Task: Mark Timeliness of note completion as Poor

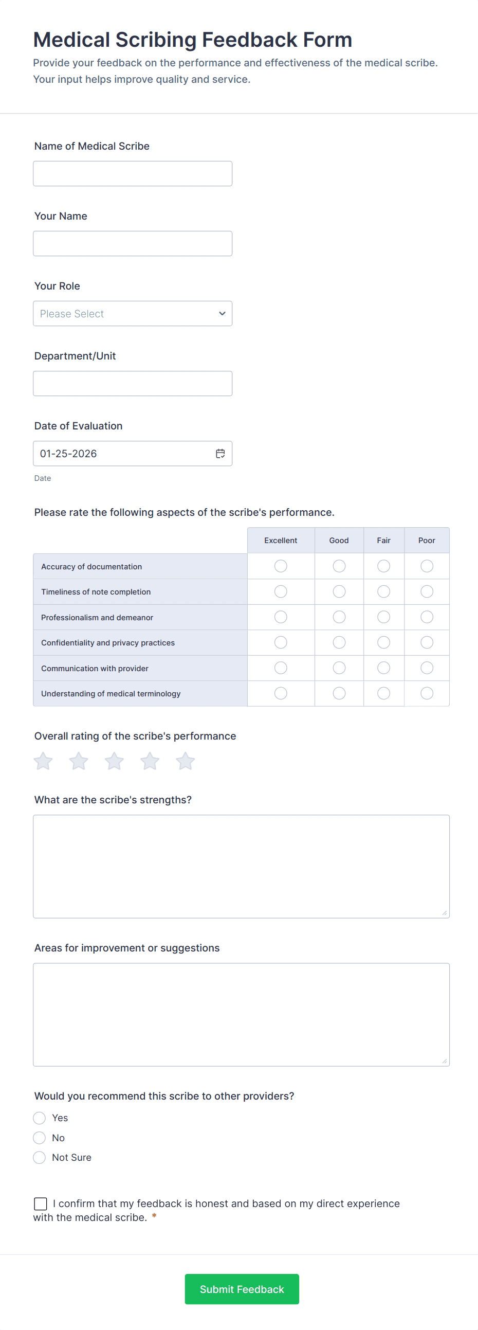Action: click(427, 591)
